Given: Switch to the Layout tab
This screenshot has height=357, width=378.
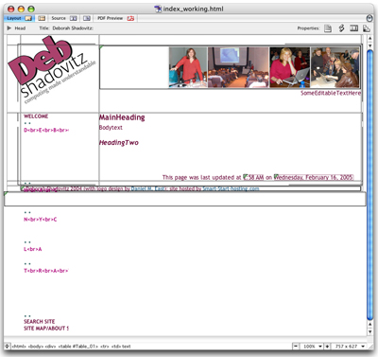Looking at the screenshot, I should pos(19,18).
